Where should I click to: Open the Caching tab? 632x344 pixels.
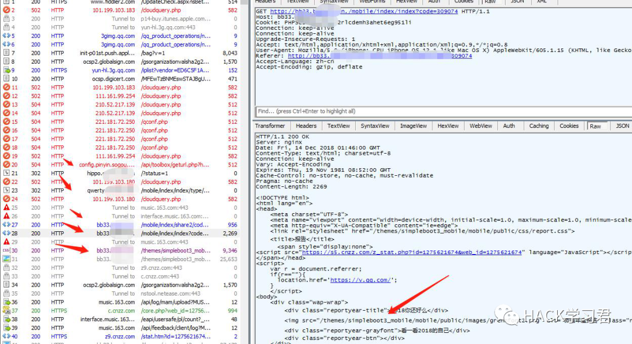(x=539, y=126)
